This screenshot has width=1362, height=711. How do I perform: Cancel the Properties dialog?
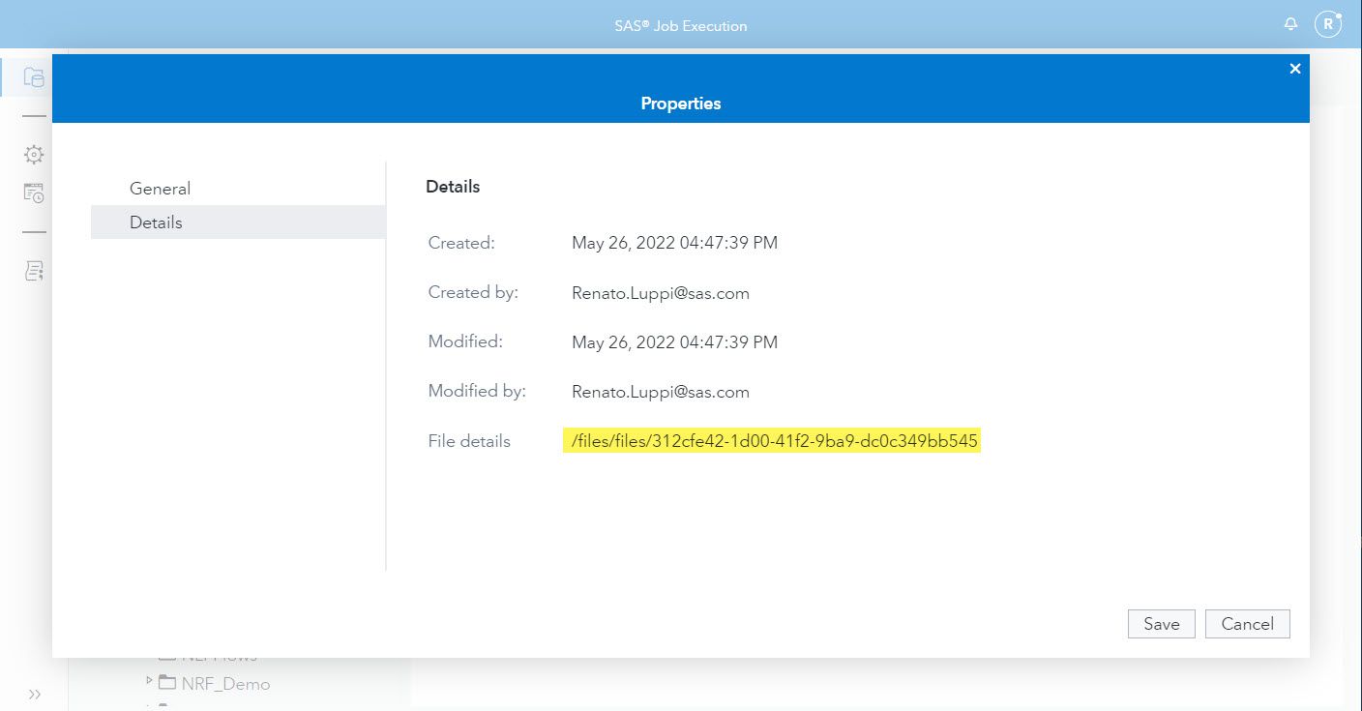click(1247, 623)
